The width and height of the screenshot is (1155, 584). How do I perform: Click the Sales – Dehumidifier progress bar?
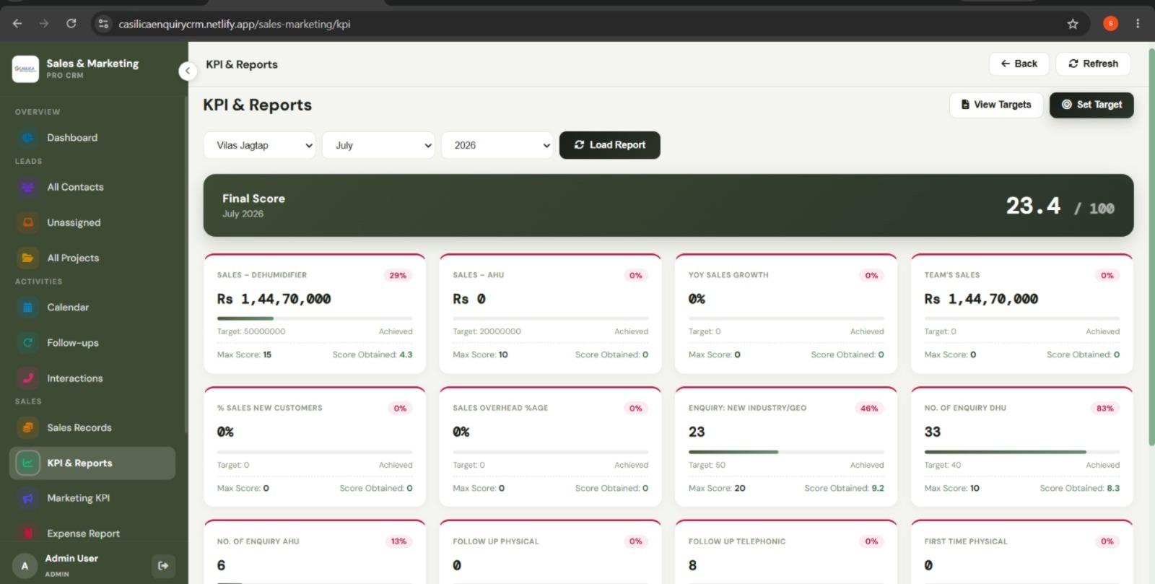click(315, 318)
